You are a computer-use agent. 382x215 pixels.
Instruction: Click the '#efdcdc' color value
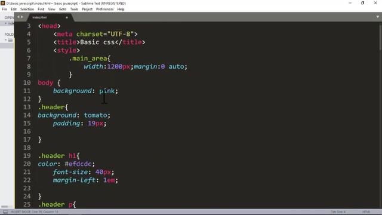point(78,164)
